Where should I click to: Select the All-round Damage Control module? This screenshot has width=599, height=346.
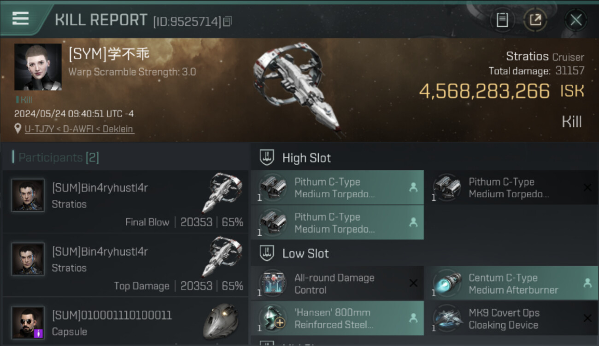(x=335, y=284)
